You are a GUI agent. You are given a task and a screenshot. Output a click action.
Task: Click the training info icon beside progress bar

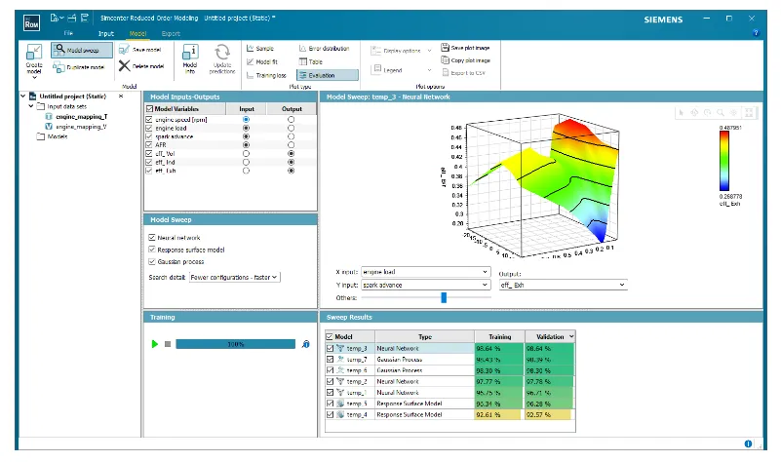coord(306,344)
